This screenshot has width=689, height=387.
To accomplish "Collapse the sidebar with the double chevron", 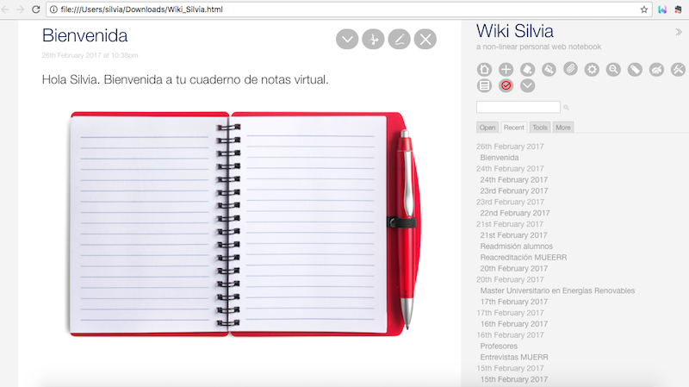I will tap(679, 32).
